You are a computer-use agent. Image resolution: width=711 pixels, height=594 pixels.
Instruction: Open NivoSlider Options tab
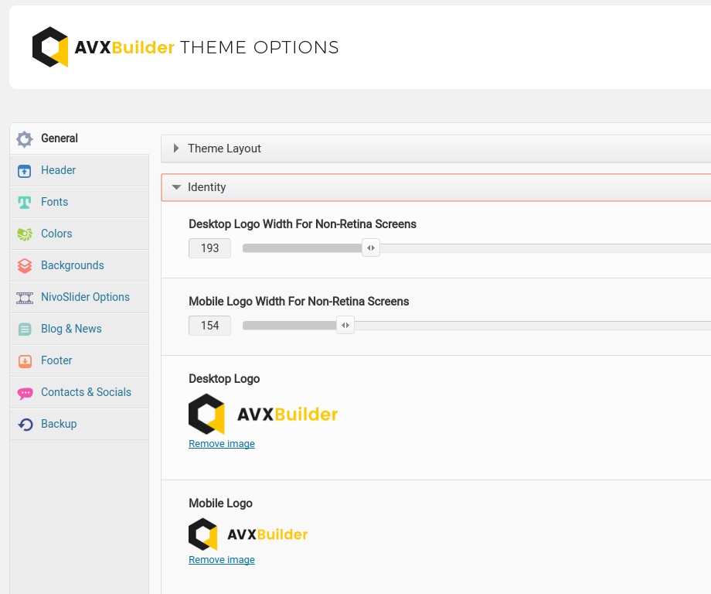(x=85, y=297)
